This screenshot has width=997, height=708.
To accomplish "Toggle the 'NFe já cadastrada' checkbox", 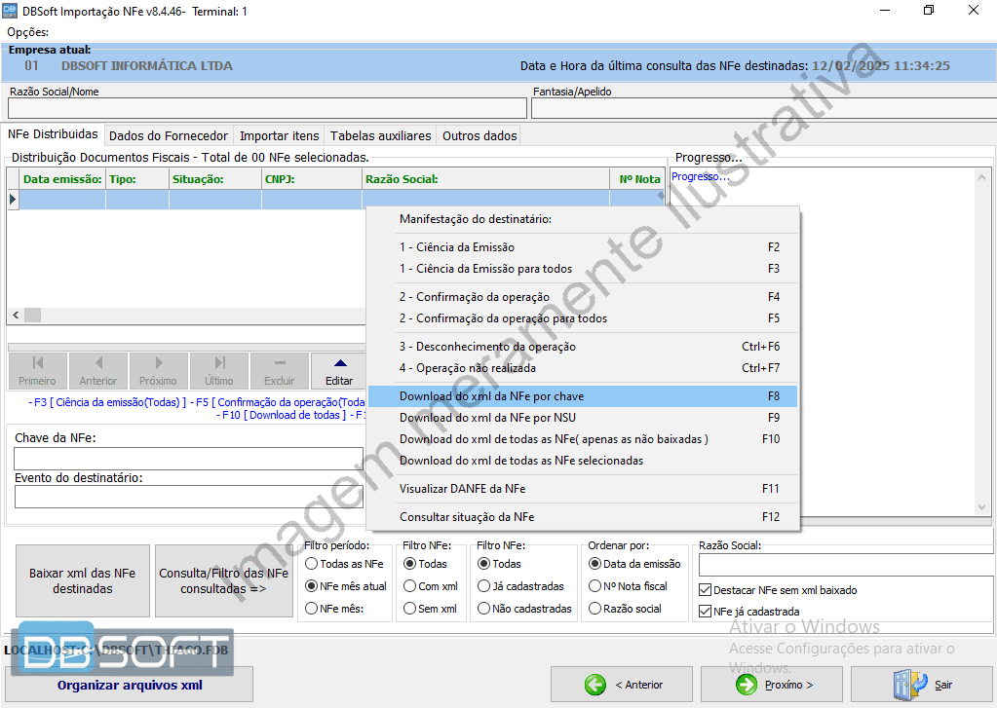I will (704, 612).
